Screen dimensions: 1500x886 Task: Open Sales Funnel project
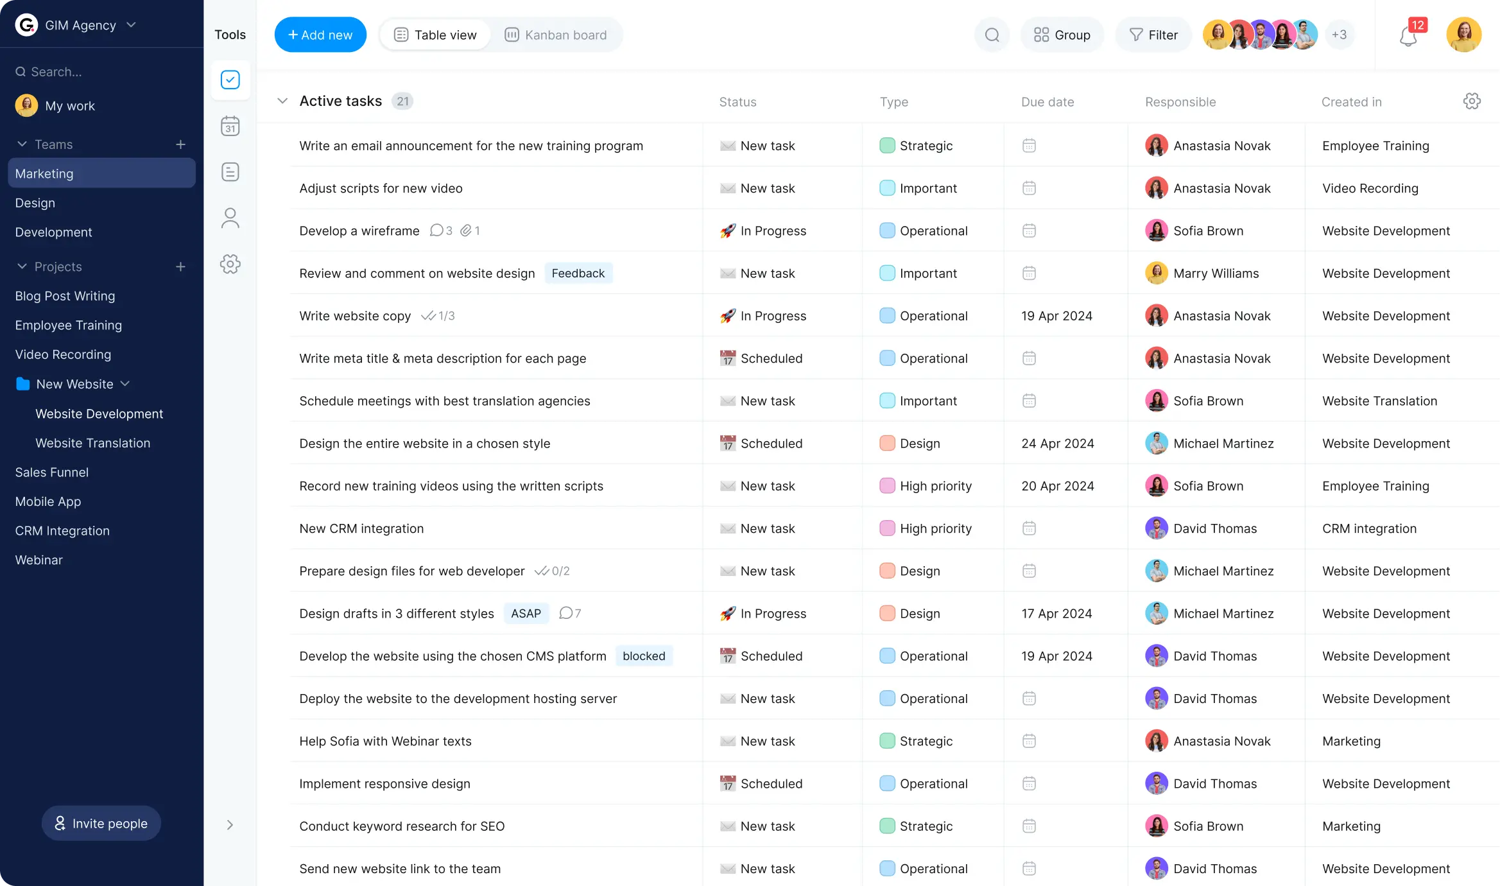coord(52,472)
